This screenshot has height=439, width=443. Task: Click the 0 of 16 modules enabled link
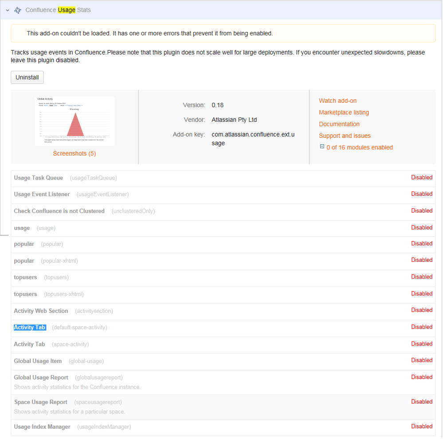click(x=360, y=148)
